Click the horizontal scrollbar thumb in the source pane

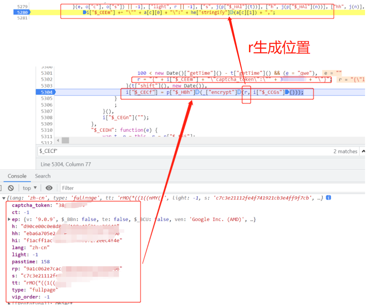(x=65, y=141)
